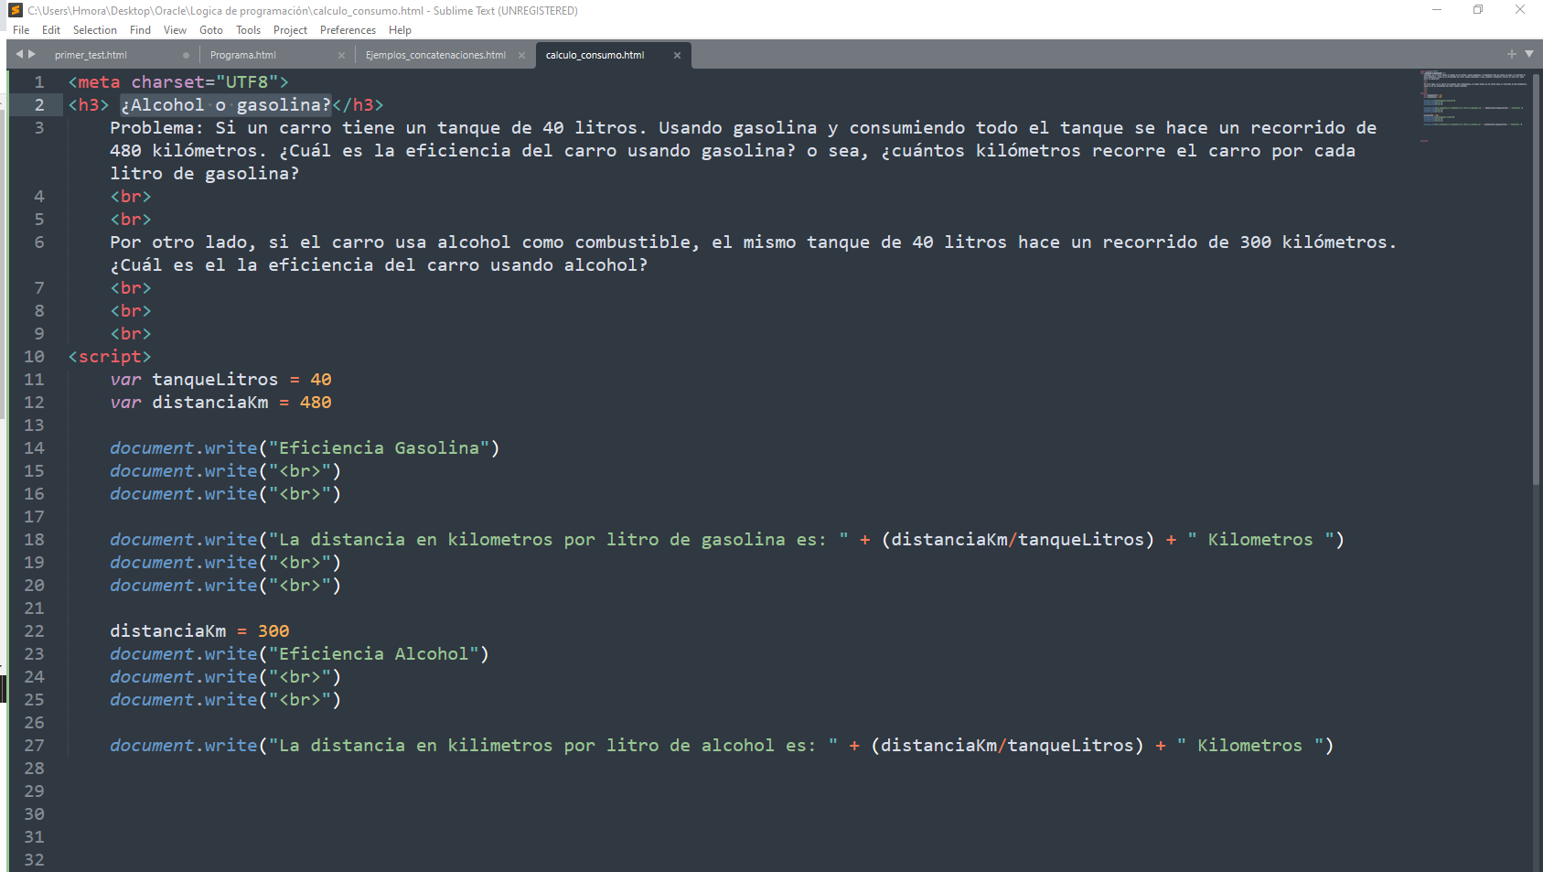Click line number 32 in the gutter
The height and width of the screenshot is (872, 1543).
34,859
